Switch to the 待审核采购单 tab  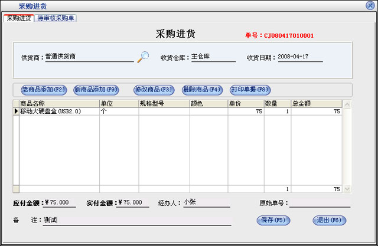[x=56, y=18]
